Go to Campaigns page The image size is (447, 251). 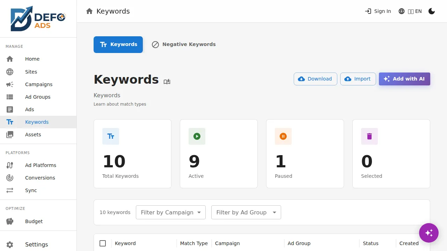(x=39, y=84)
